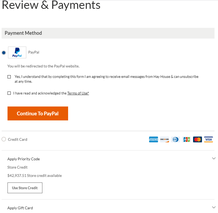
Task: Click the Discover card icon
Action: point(165,139)
